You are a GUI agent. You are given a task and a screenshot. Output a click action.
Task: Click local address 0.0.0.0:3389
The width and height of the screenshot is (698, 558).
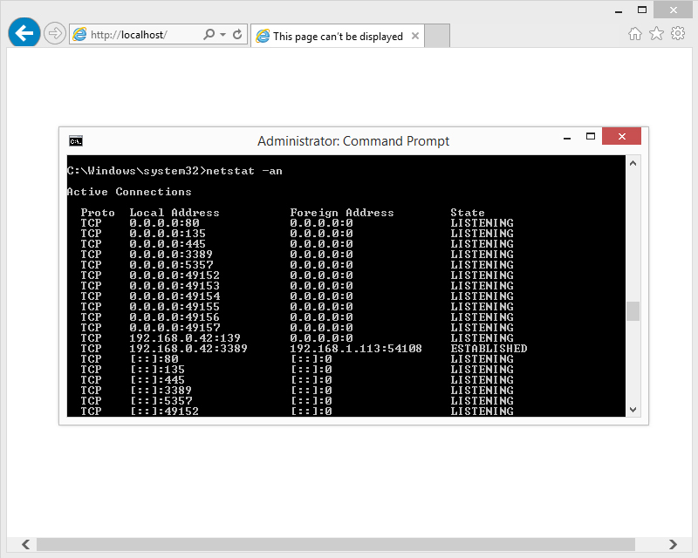point(171,255)
